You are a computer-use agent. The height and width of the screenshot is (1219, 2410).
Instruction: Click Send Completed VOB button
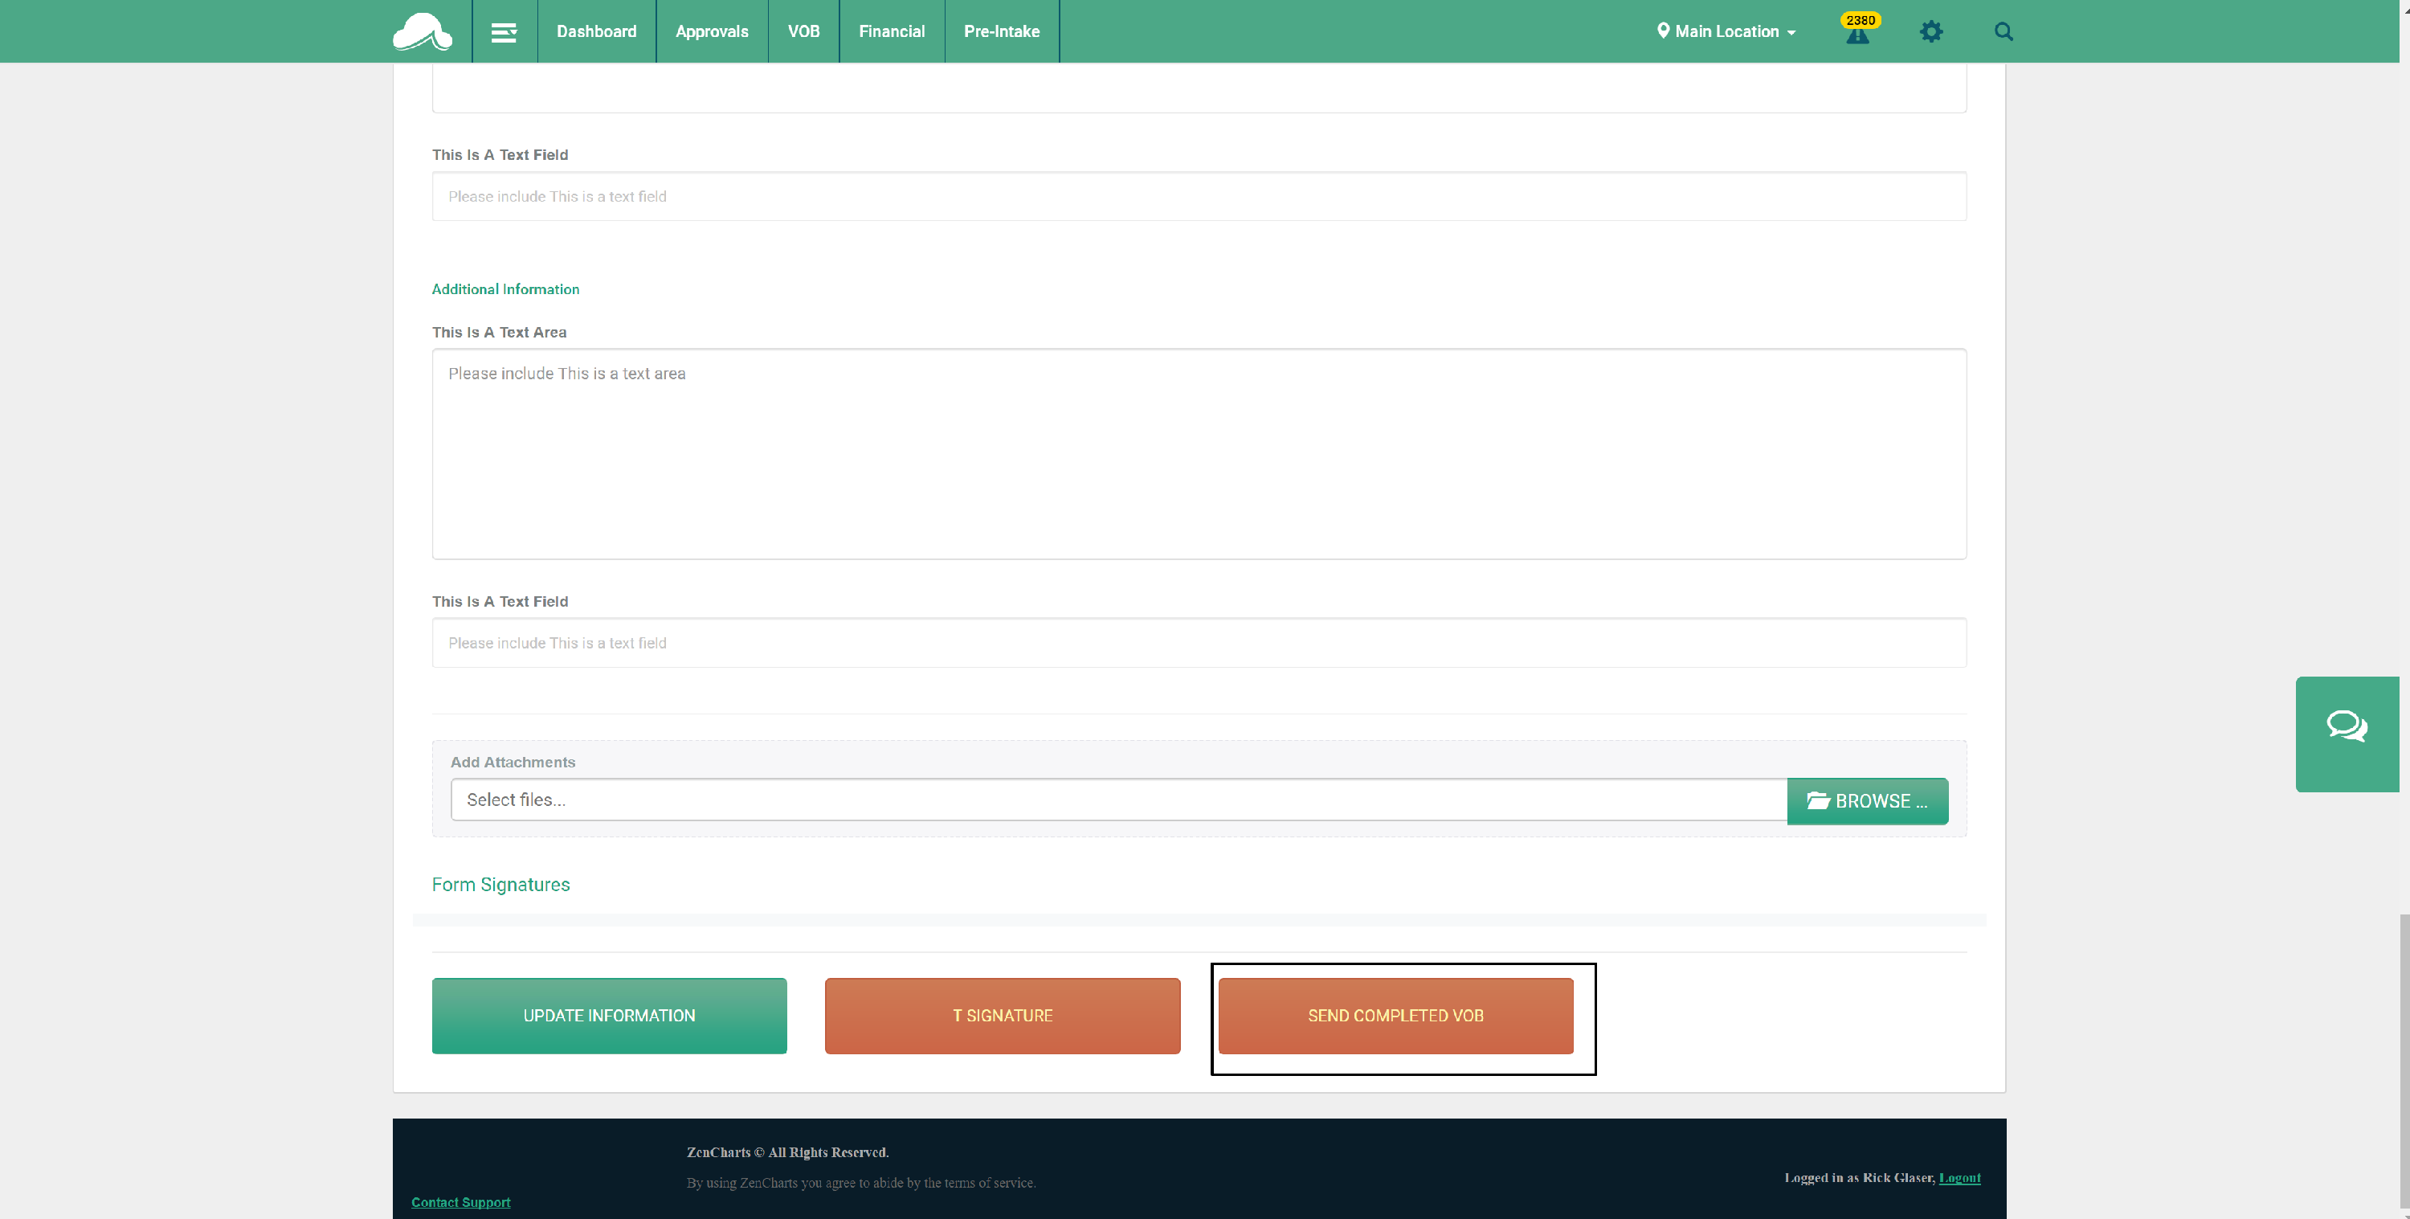click(x=1395, y=1015)
